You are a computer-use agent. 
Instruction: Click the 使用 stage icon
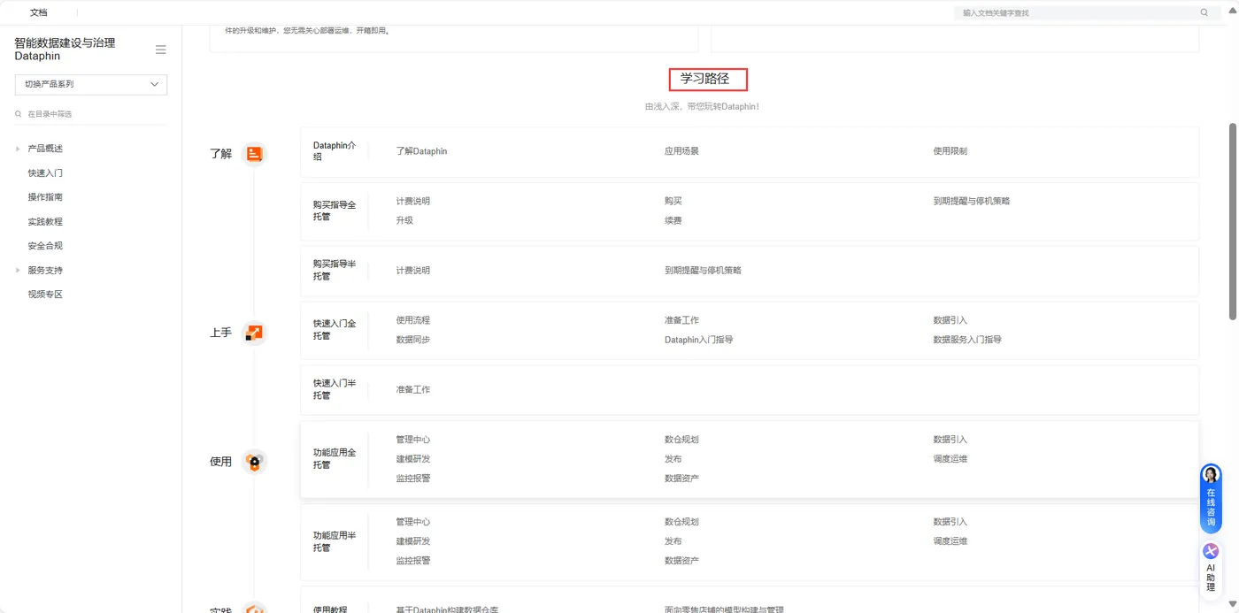tap(254, 462)
